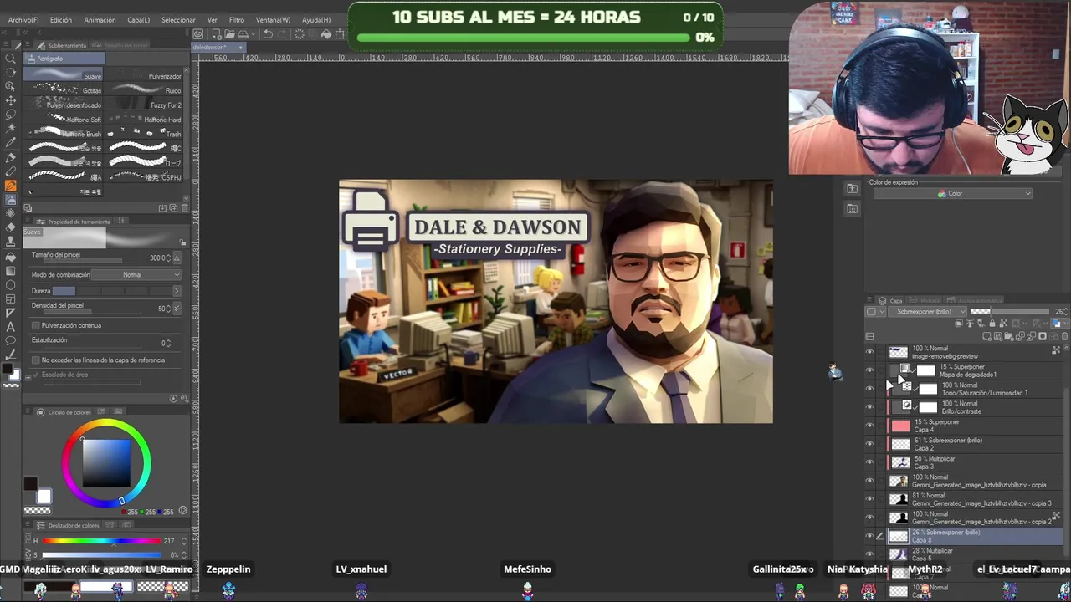
Task: Hide the image-removebg-preview layer
Action: 869,352
